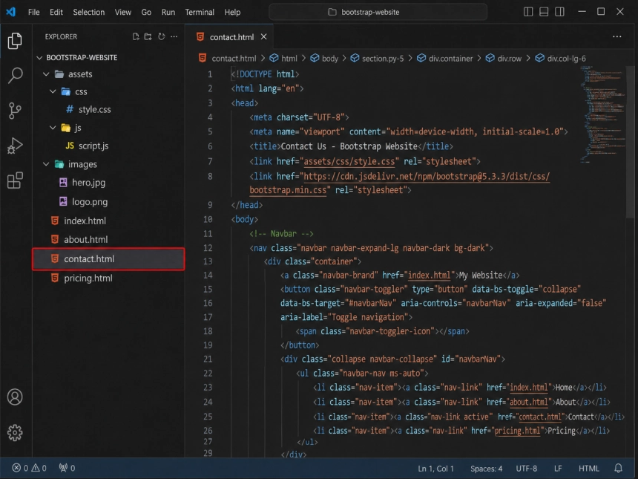Click the pricing.html link on line 26
The height and width of the screenshot is (479, 638).
pyautogui.click(x=517, y=431)
